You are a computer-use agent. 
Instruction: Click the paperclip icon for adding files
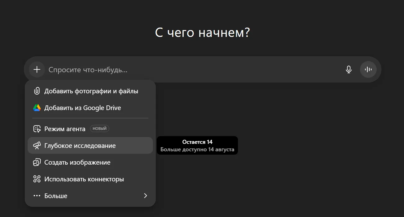(x=37, y=91)
